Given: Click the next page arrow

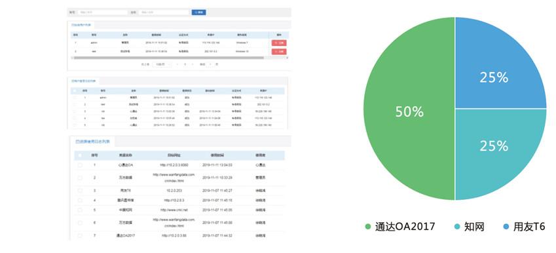Looking at the screenshot, I should point(193,64).
